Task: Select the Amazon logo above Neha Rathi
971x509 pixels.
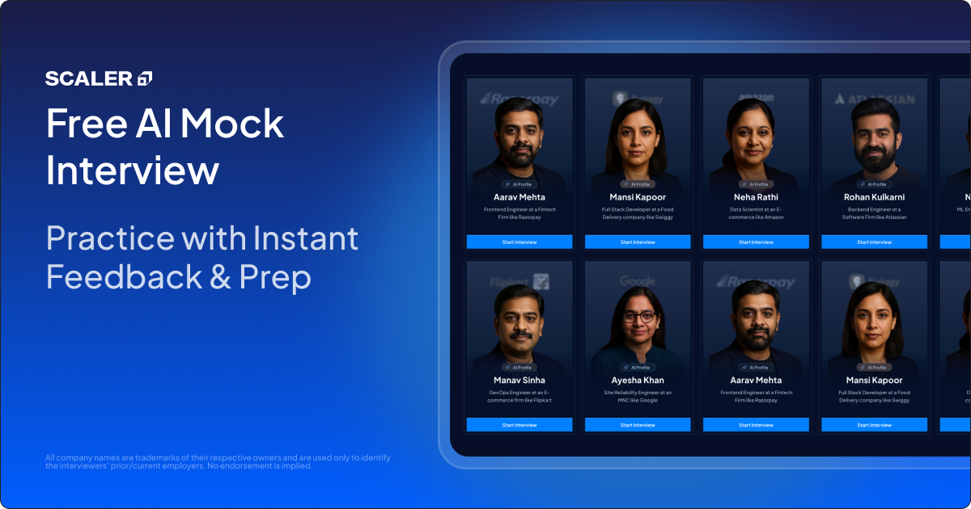Action: (755, 99)
